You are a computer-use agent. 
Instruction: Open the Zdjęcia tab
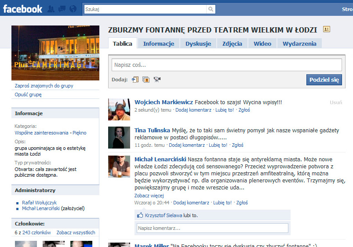[x=233, y=44]
